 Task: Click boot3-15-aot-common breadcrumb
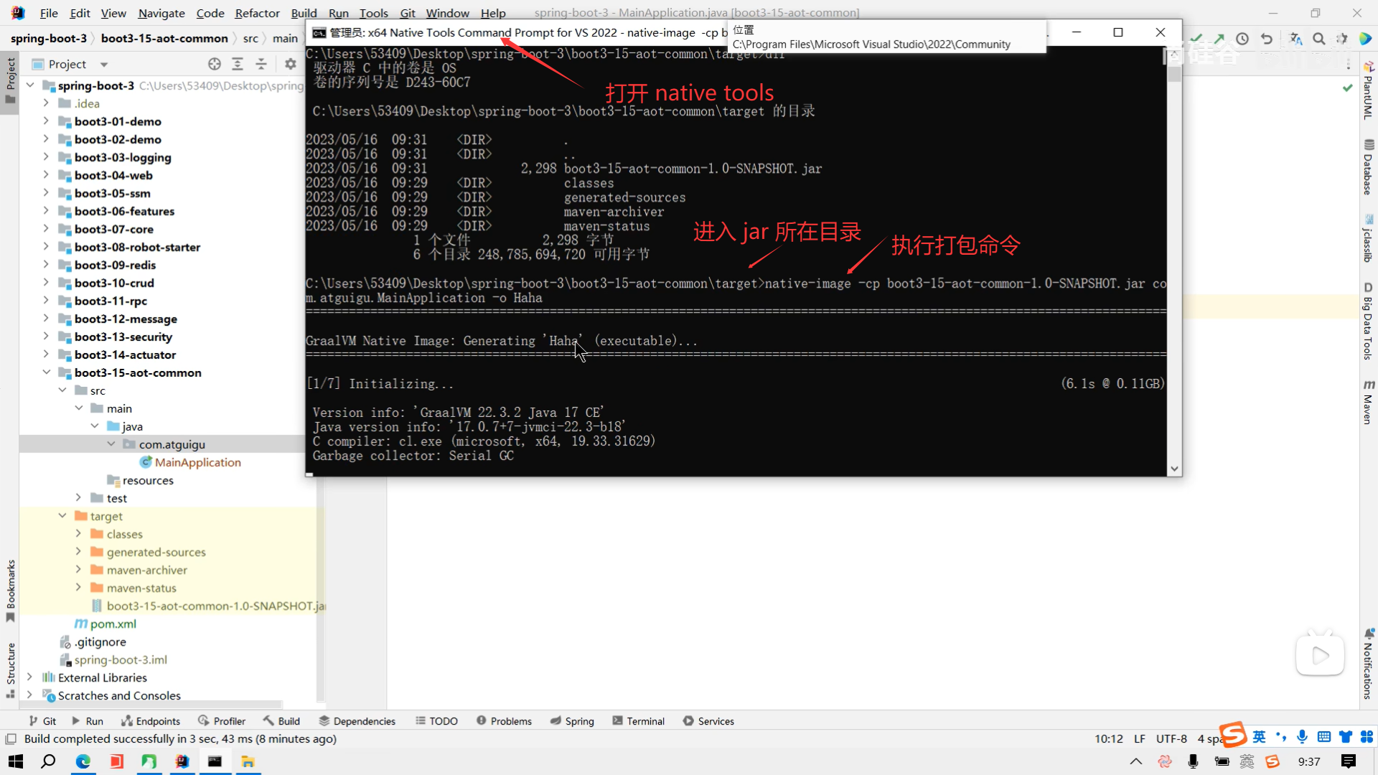click(x=164, y=38)
